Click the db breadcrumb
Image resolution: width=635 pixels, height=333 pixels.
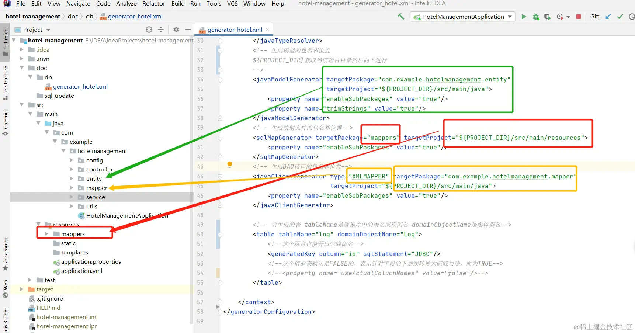(90, 17)
